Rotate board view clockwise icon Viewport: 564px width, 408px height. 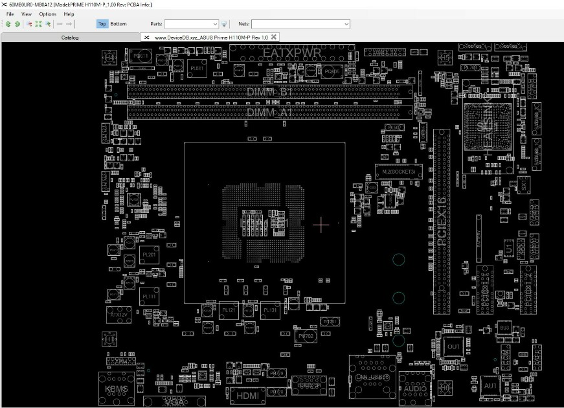tap(17, 24)
